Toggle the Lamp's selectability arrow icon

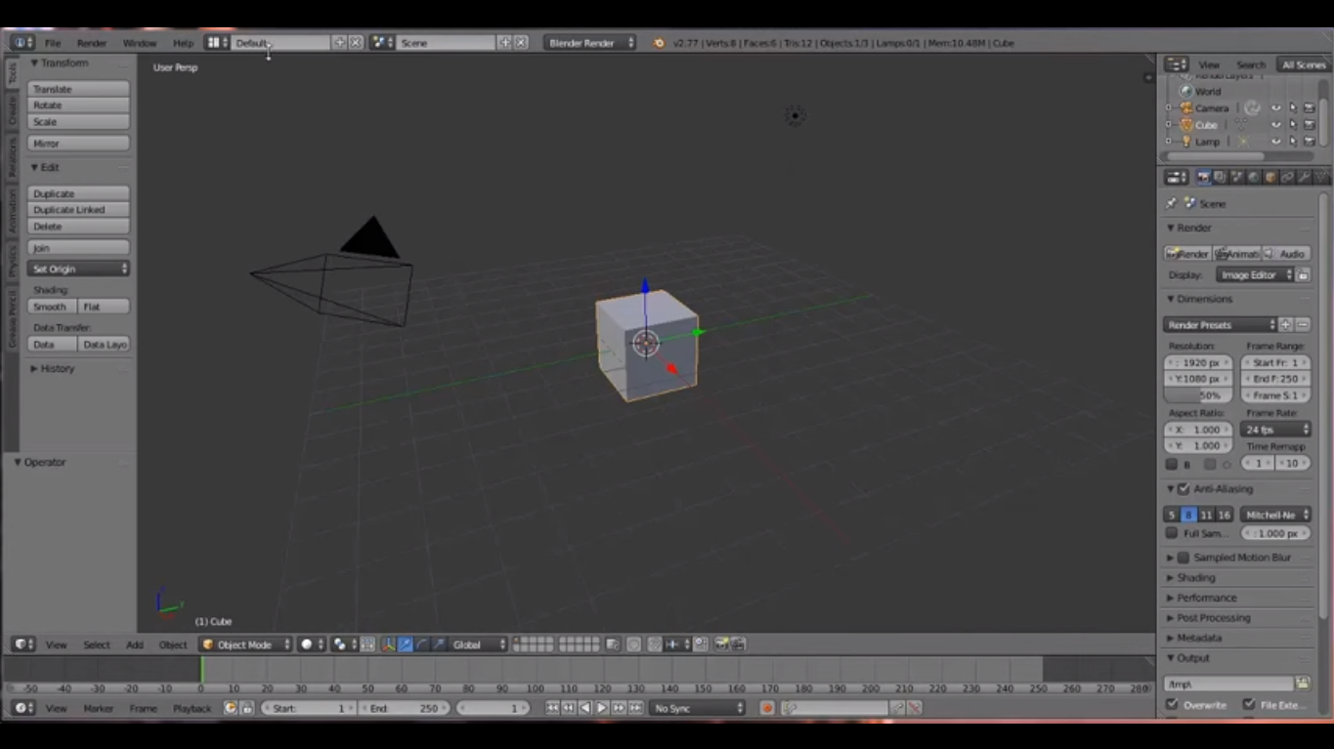(x=1294, y=141)
